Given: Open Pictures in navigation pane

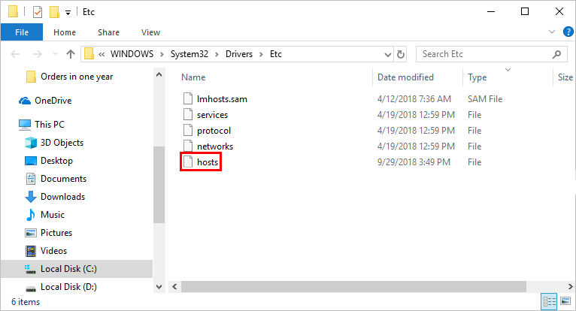Looking at the screenshot, I should (56, 232).
